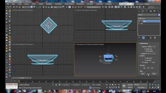Toggle the Weld Core checkbox

[145, 49]
